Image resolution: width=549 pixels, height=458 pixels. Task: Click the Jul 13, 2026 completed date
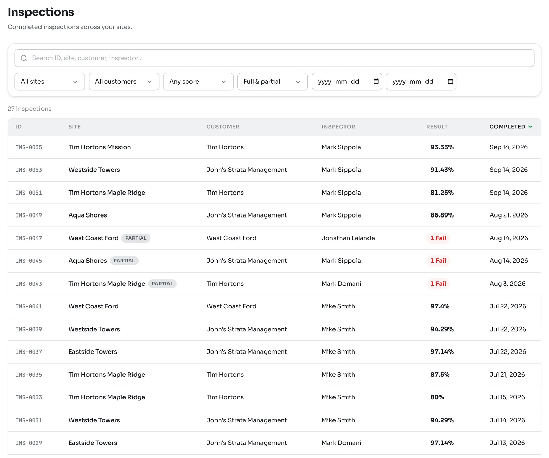507,443
